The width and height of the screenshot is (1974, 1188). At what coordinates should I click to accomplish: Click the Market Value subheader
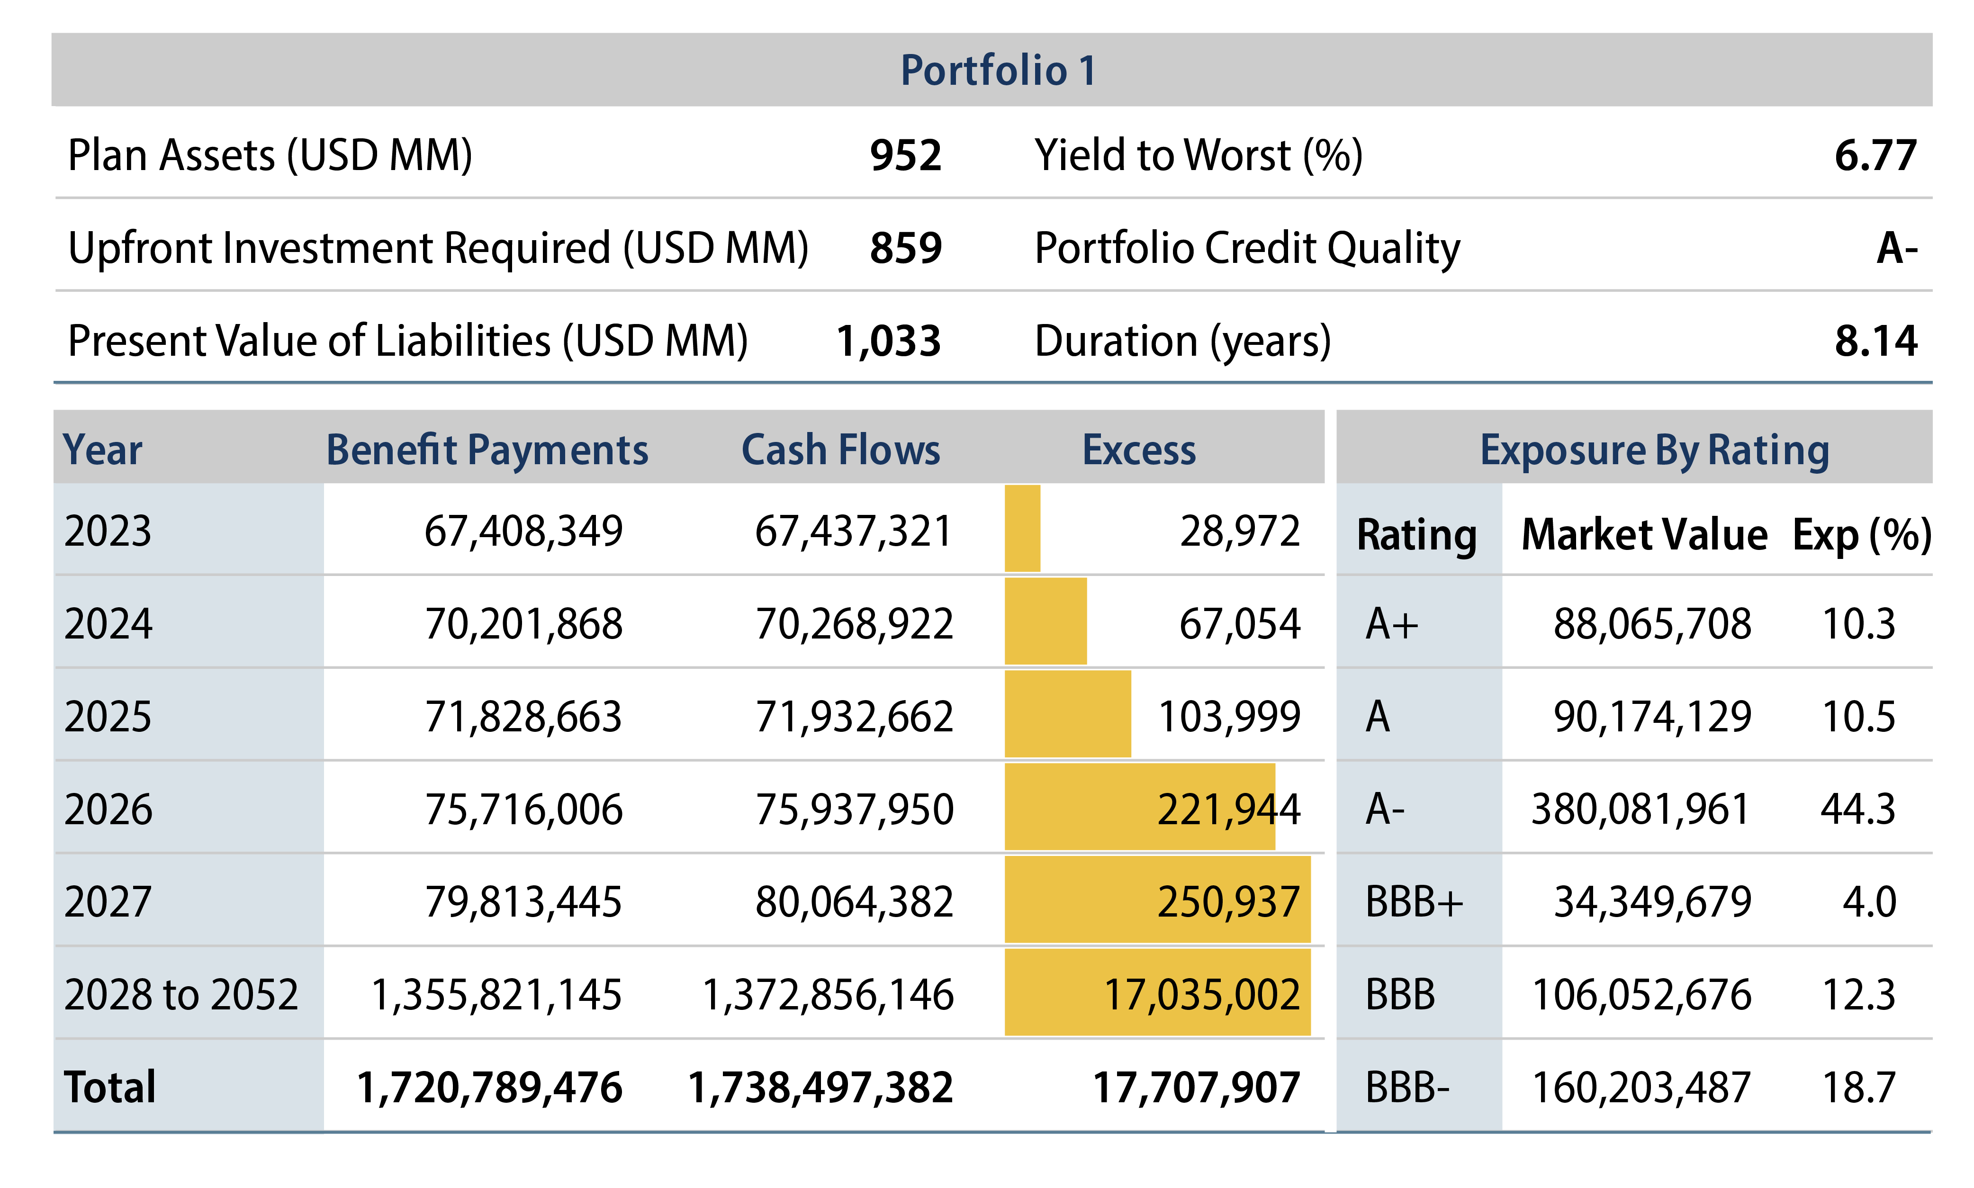[1644, 535]
